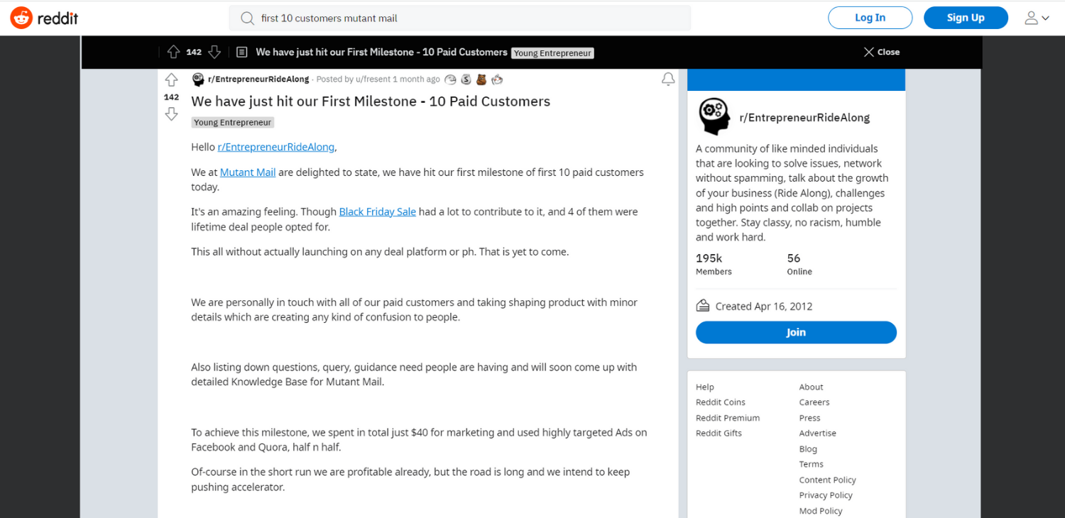Click the Reddit logo in header
The height and width of the screenshot is (518, 1065).
(x=44, y=18)
